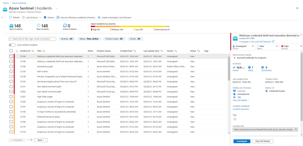Go to Home breadcrumb

pyautogui.click(x=5, y=3)
